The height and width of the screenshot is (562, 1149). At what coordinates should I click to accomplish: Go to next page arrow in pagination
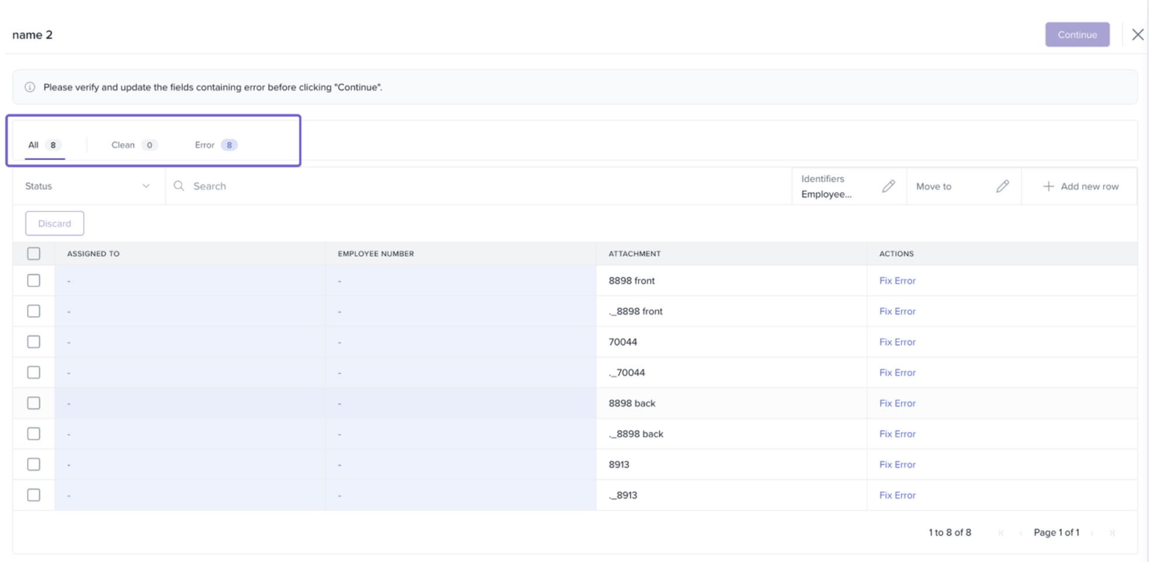(x=1092, y=533)
